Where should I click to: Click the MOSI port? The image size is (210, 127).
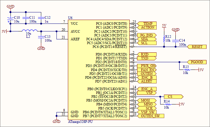pyautogui.click(x=147, y=100)
